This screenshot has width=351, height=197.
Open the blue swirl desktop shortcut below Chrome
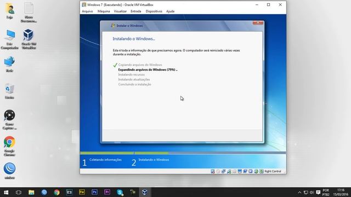(9, 171)
